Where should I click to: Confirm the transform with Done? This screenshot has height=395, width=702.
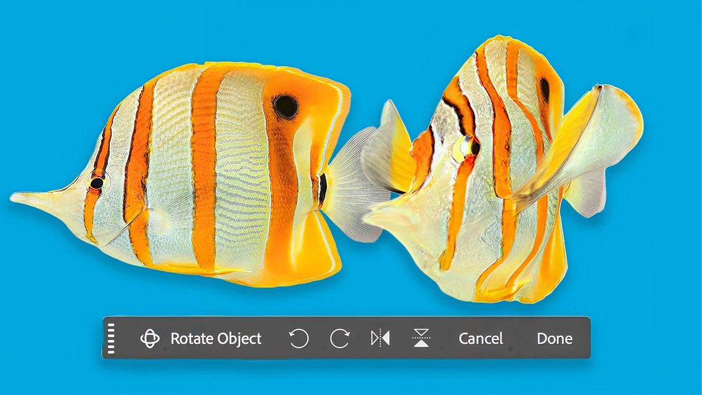(x=554, y=338)
